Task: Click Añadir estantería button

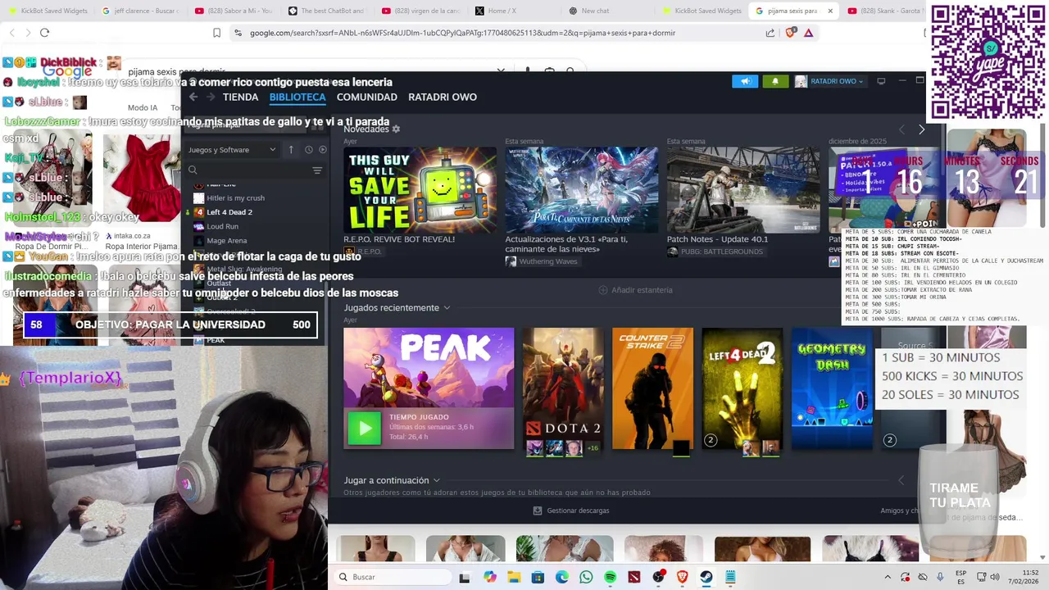Action: (x=635, y=290)
